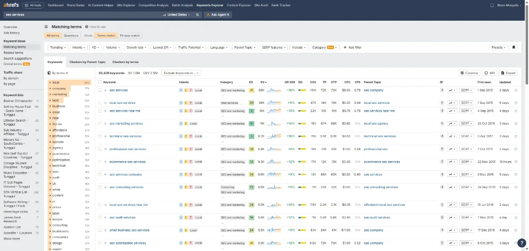
Task: Check the seo marketing services checkbox
Action: tap(100, 124)
